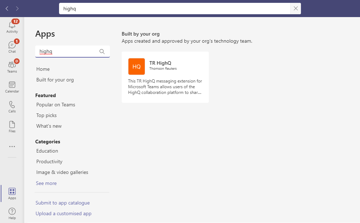Screen dimensions: 360x223
Task: Click the magnifier icon in Apps search
Action: click(102, 52)
